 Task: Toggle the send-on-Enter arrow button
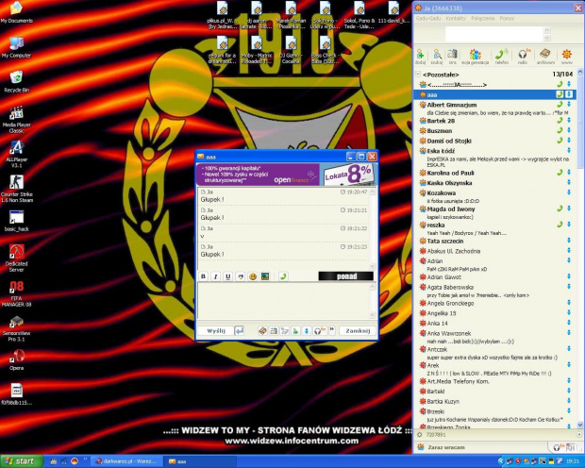tap(239, 330)
